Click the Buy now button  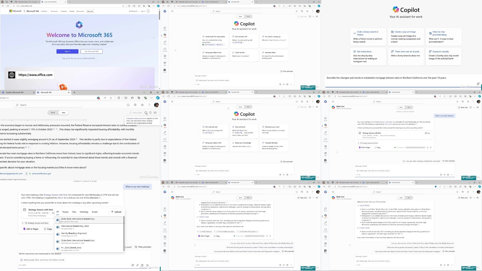90,11
